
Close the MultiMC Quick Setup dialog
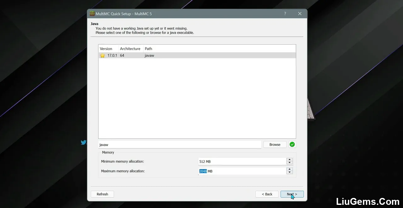[300, 14]
